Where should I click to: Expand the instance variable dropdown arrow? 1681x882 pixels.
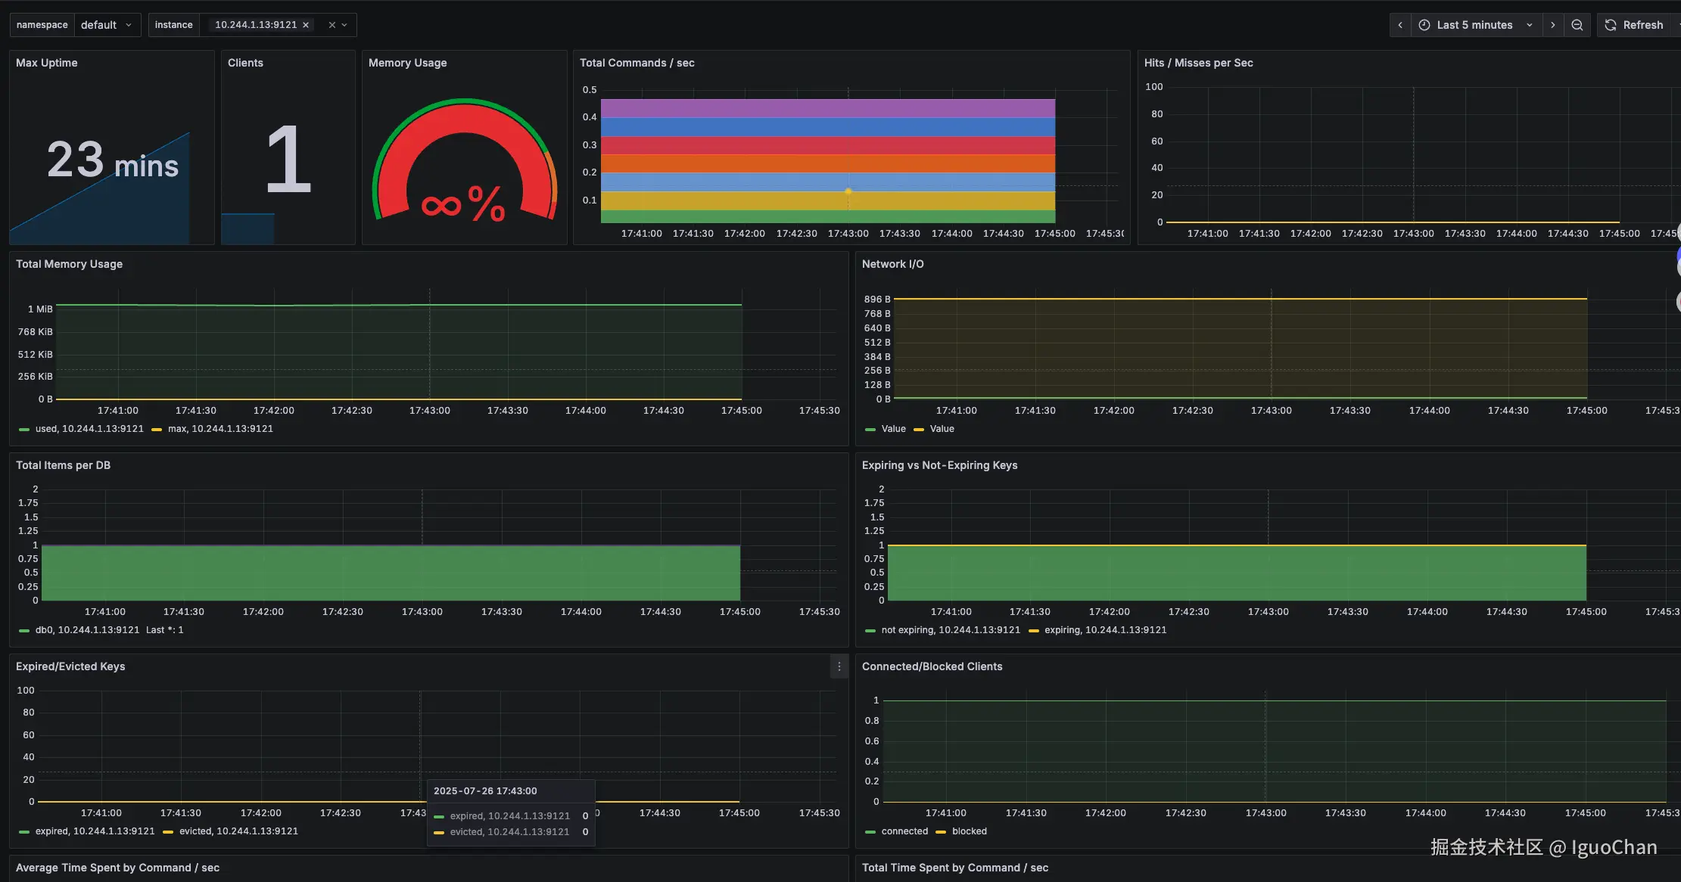point(345,25)
